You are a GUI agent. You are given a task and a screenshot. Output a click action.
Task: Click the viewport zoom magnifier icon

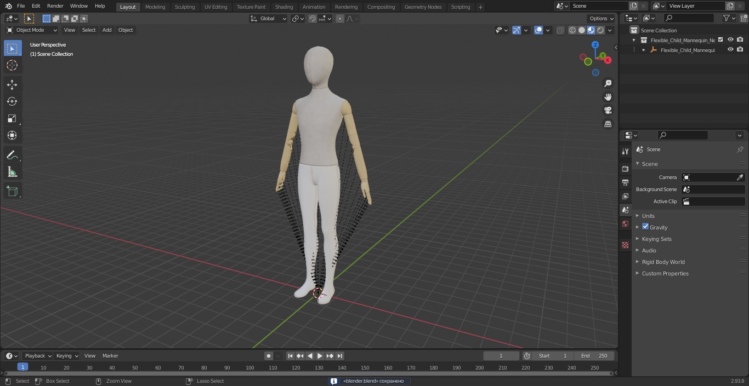pyautogui.click(x=608, y=83)
